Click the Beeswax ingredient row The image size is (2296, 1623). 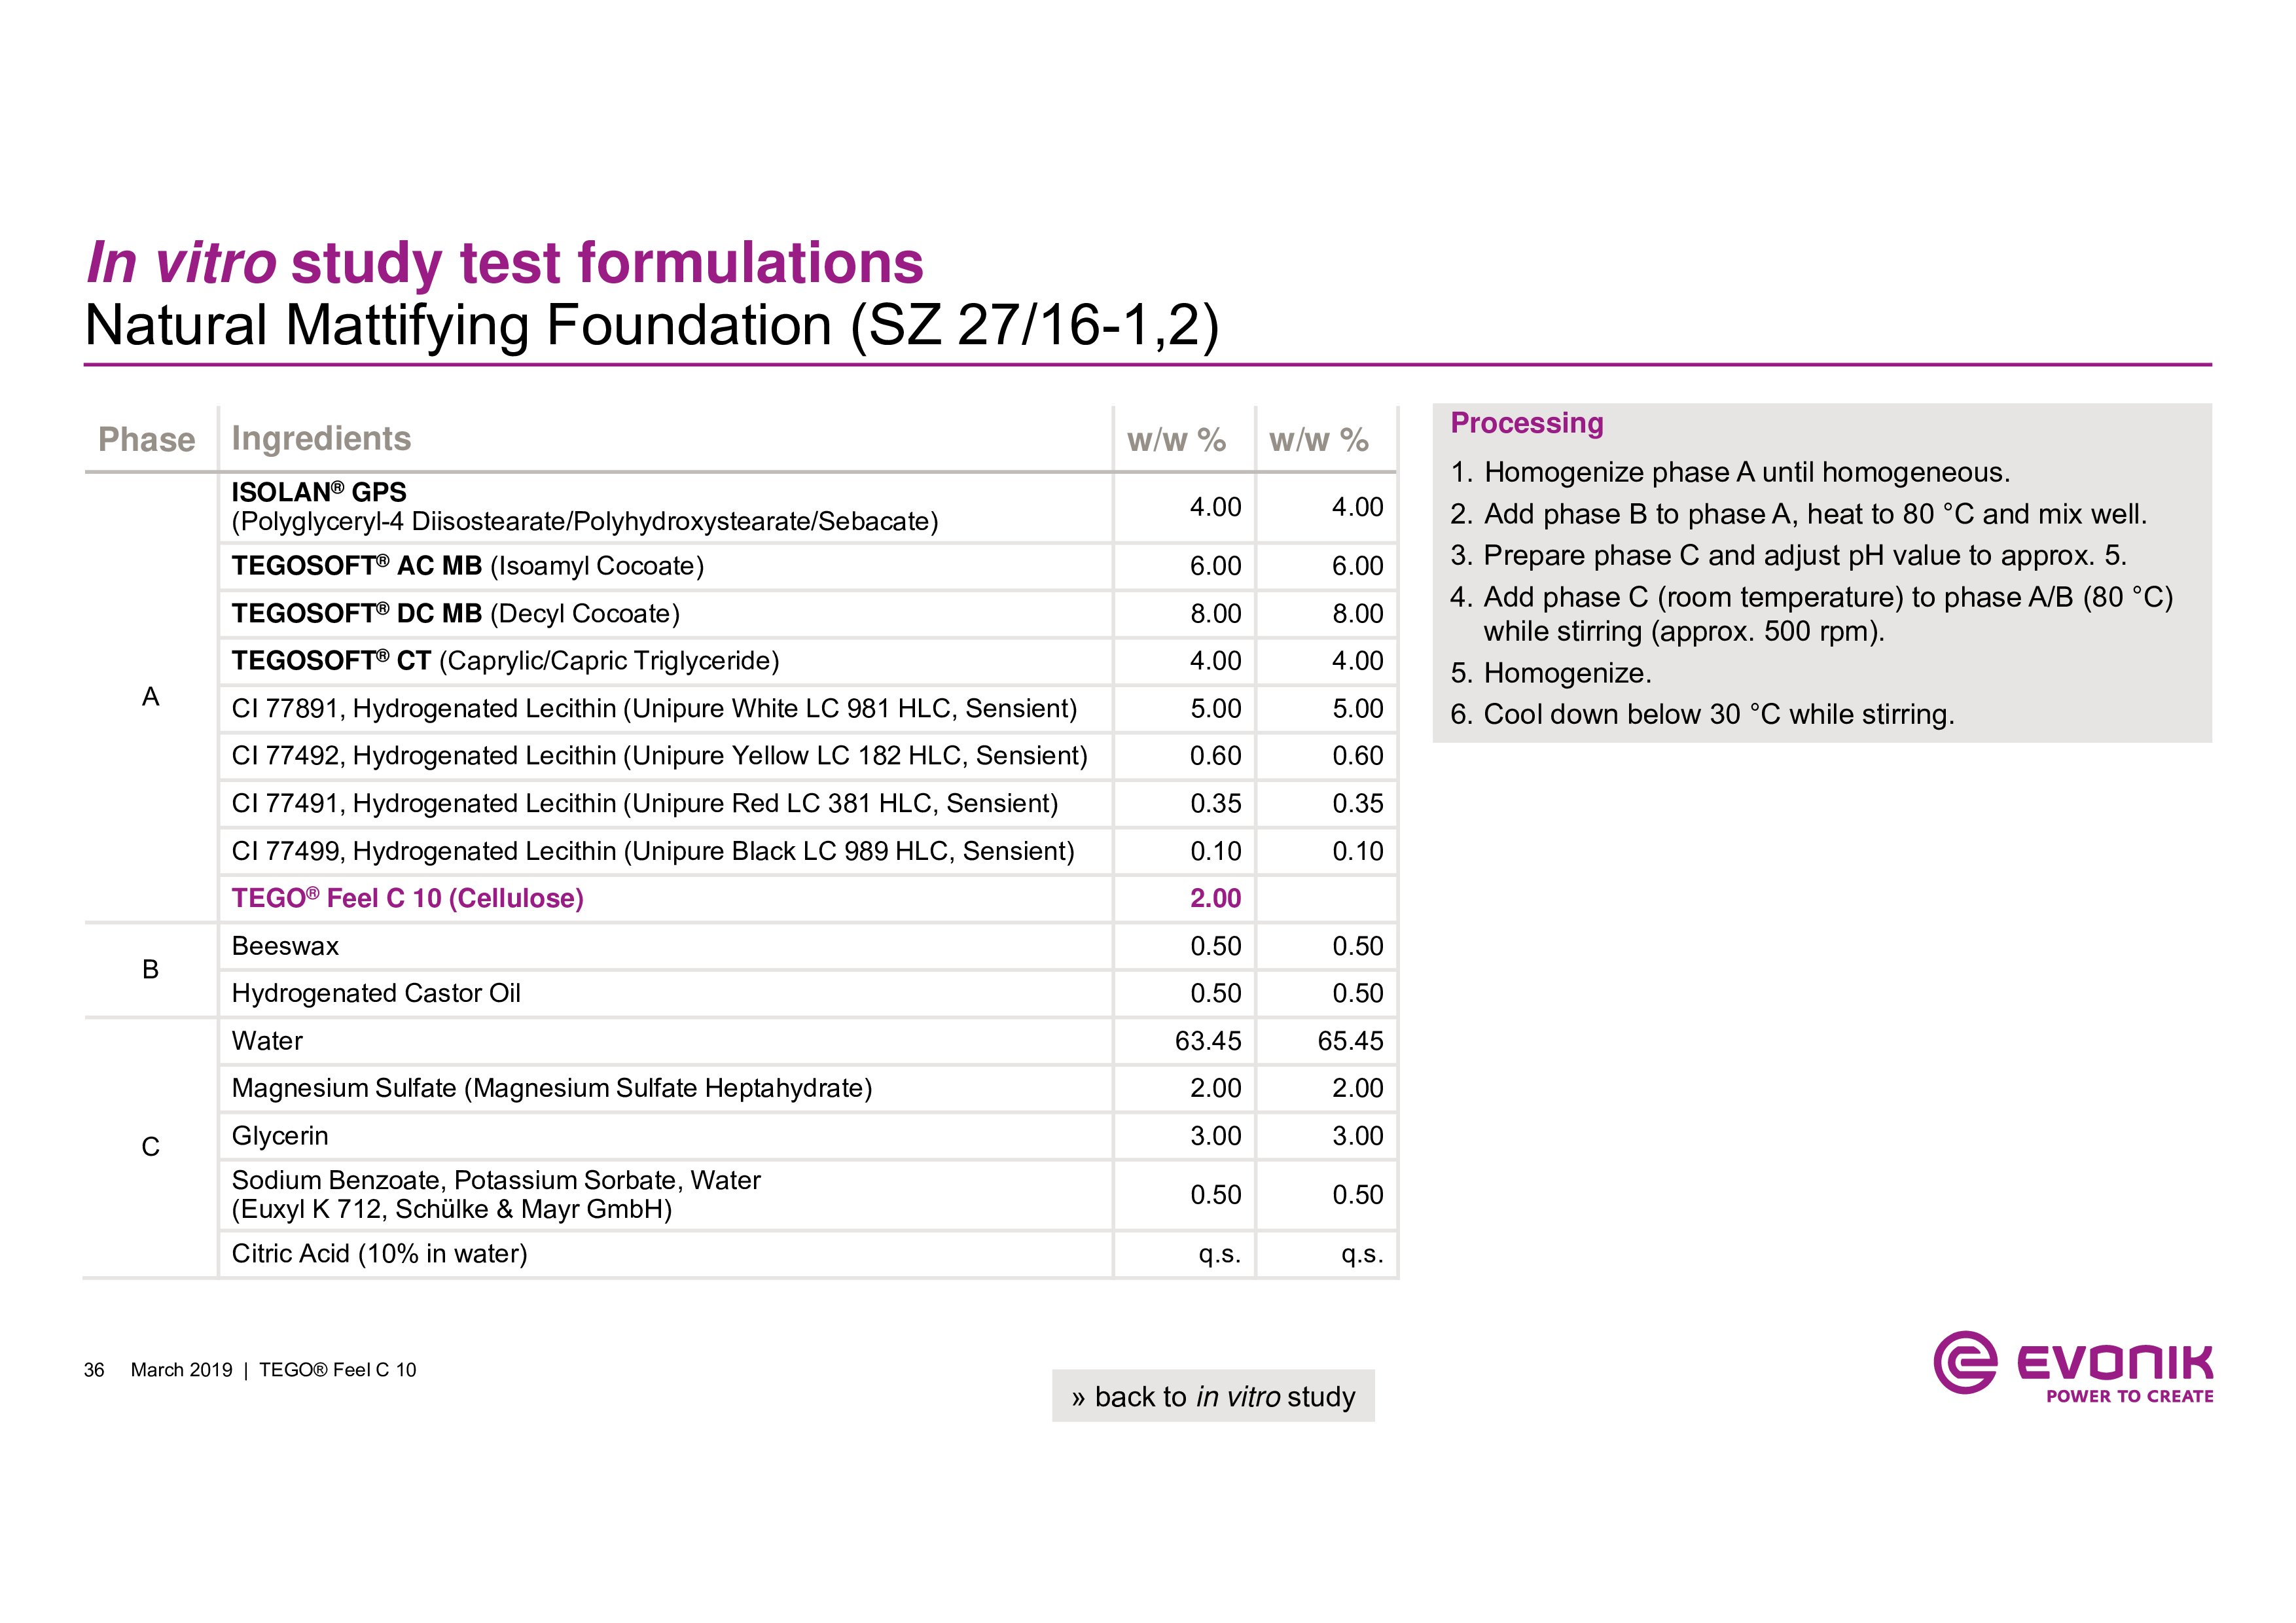pyautogui.click(x=285, y=946)
